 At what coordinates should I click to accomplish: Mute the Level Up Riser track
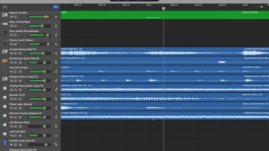(x=11, y=135)
